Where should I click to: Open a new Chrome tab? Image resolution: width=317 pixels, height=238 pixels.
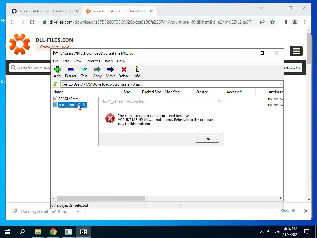[x=163, y=11]
